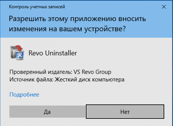
Task: Click the Разрешить этому приложению heading line
Action: pyautogui.click(x=77, y=19)
